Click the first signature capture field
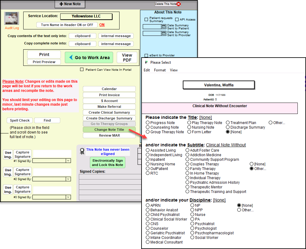Image resolution: width=306 pixels, height=249 pixels. pyautogui.click(x=52, y=153)
